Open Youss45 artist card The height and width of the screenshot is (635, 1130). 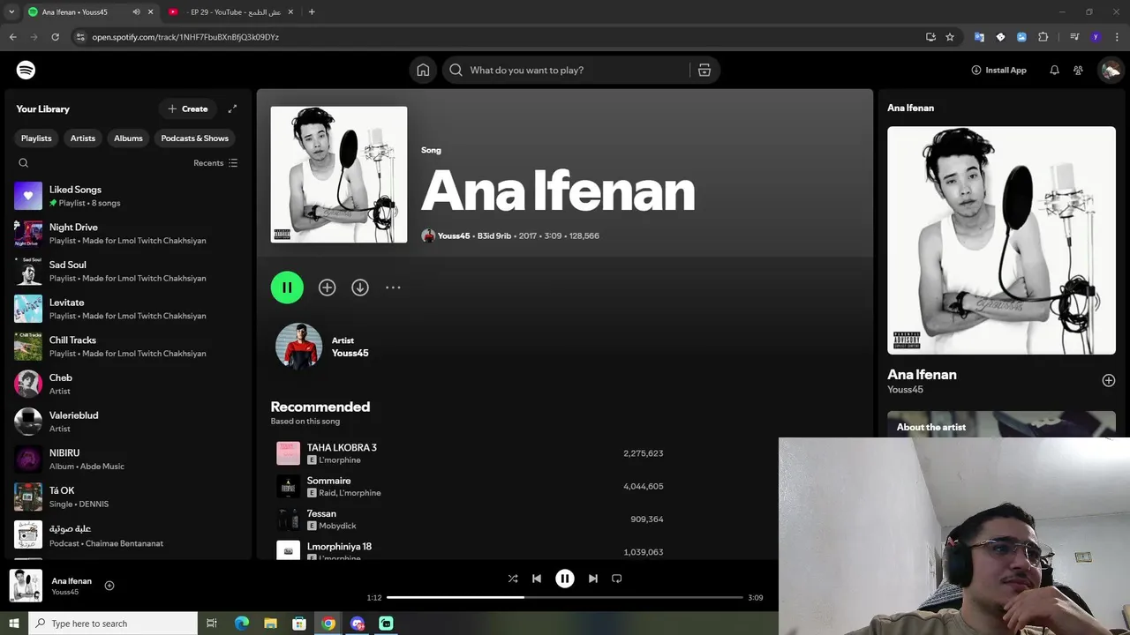[x=322, y=346]
